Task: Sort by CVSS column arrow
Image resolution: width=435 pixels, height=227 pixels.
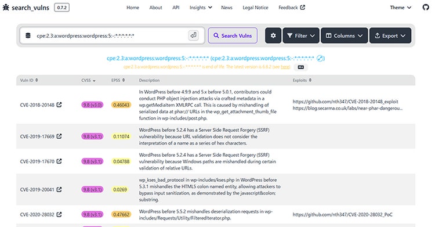Action: click(x=94, y=81)
